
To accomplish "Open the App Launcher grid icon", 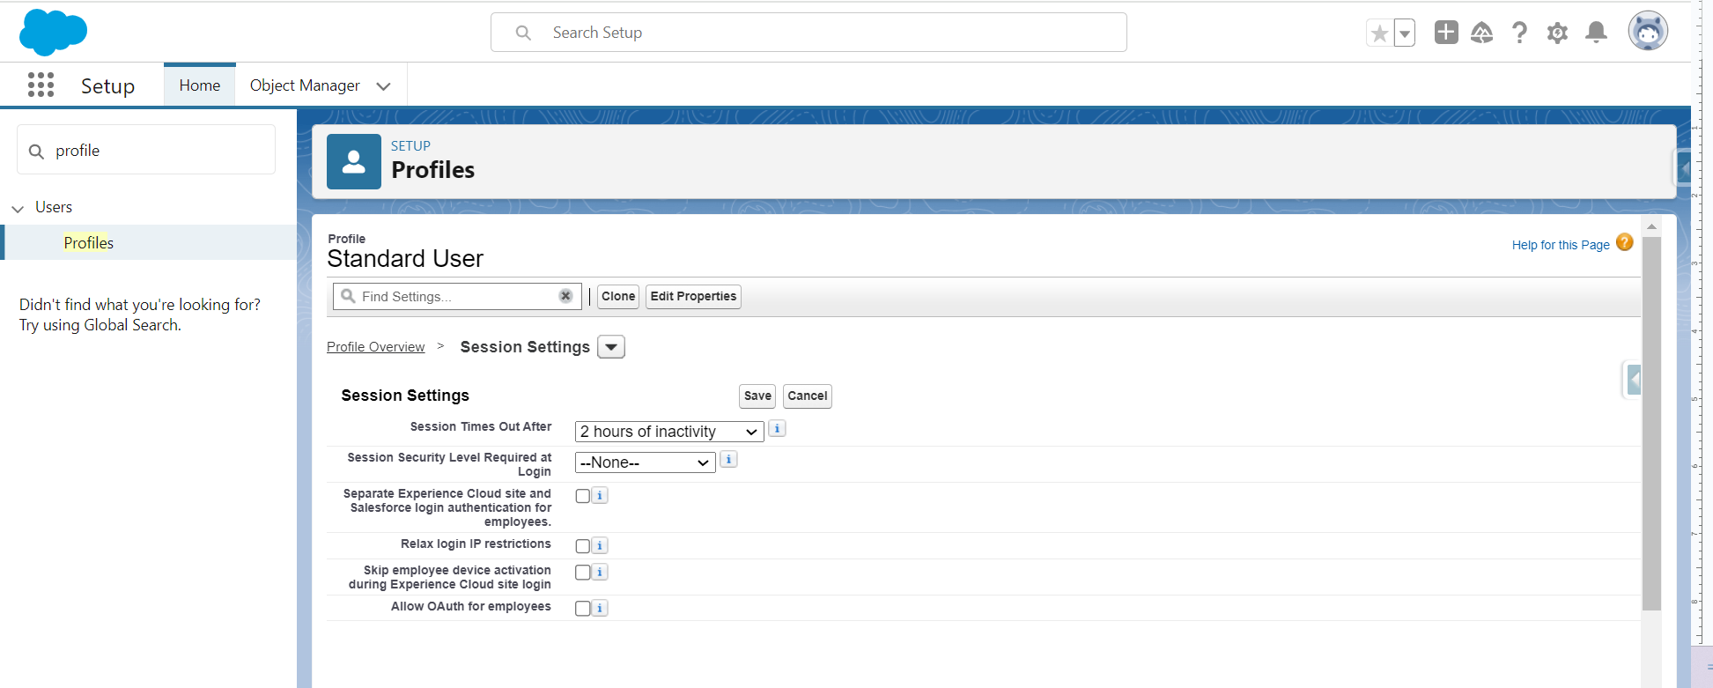I will point(41,85).
